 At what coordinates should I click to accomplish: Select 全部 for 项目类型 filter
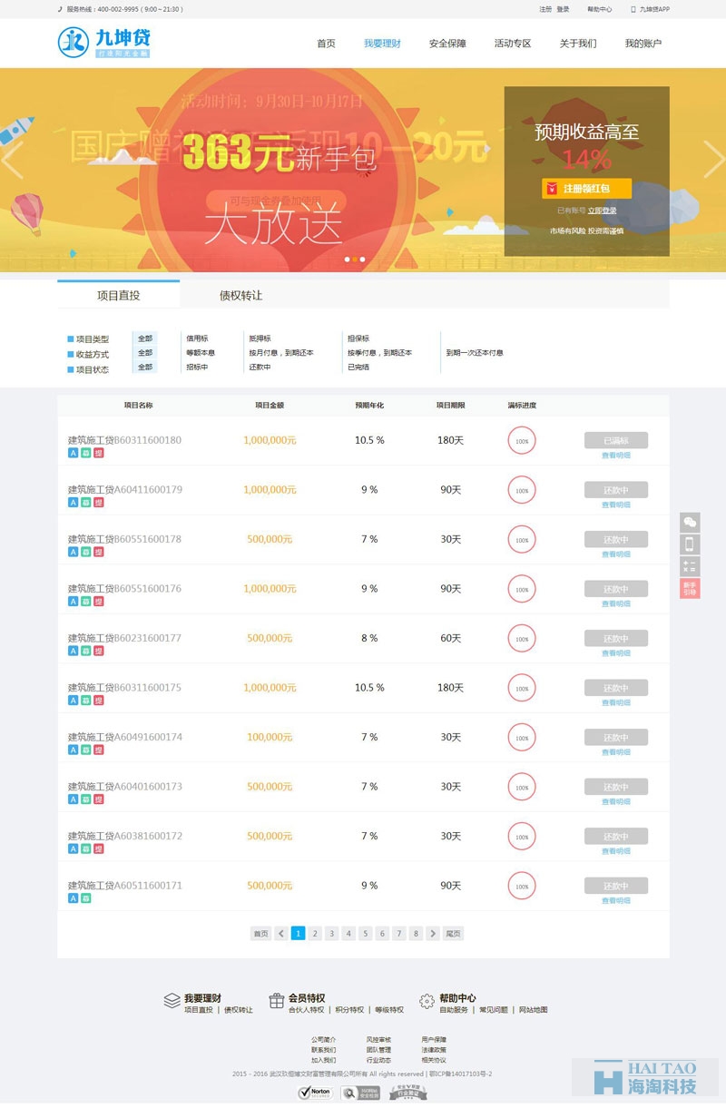point(145,338)
